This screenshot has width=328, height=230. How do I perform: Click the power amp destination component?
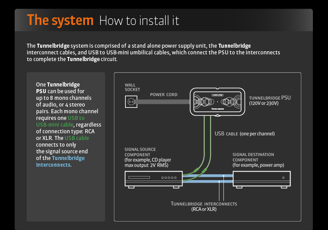(262, 179)
